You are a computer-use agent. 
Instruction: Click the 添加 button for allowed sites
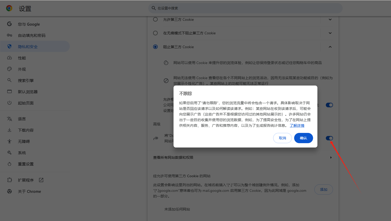click(x=324, y=190)
